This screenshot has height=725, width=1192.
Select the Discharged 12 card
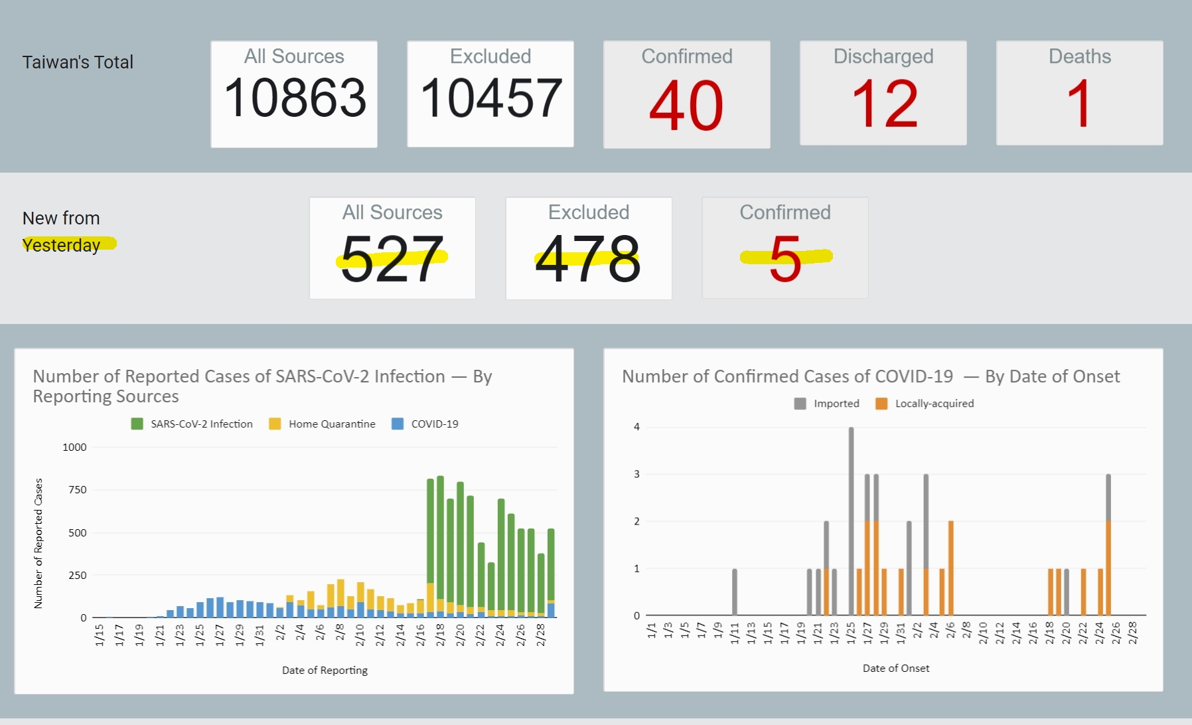(883, 93)
